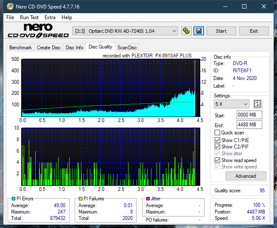Screen dimensions: 277x228
Task: Click the drive options icon in the toolbar
Action: click(186, 31)
